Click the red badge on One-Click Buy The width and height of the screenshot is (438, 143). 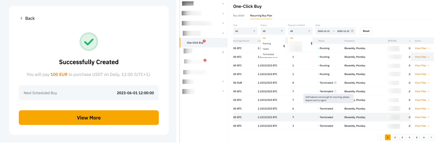click(x=204, y=41)
